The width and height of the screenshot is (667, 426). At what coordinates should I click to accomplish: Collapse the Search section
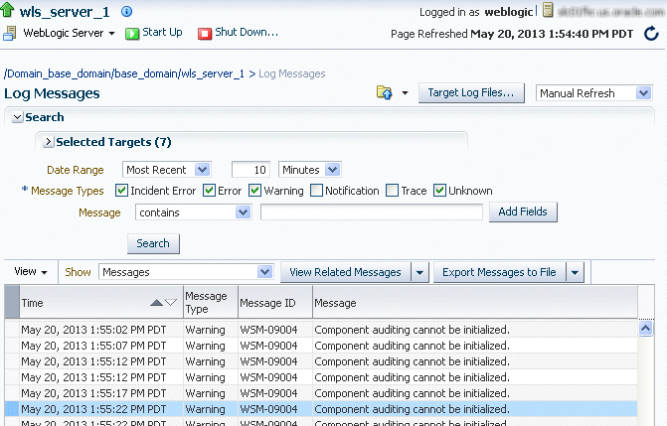pyautogui.click(x=18, y=117)
